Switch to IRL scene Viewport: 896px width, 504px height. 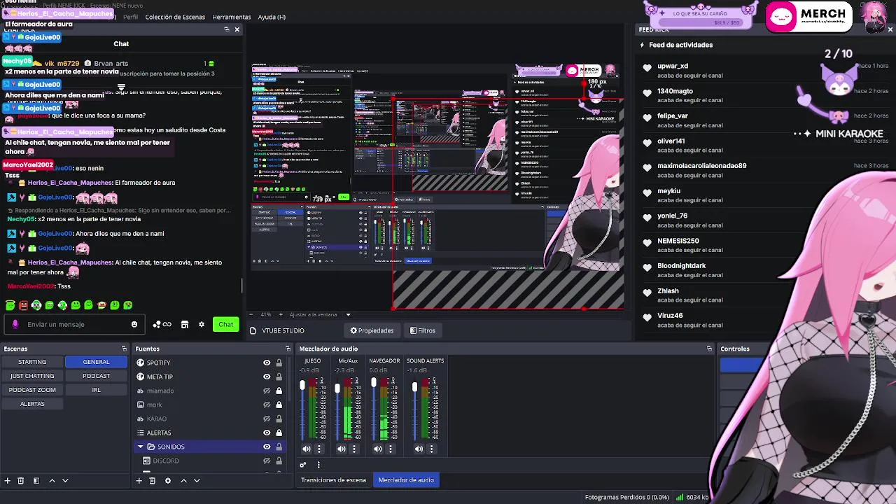[x=96, y=390]
